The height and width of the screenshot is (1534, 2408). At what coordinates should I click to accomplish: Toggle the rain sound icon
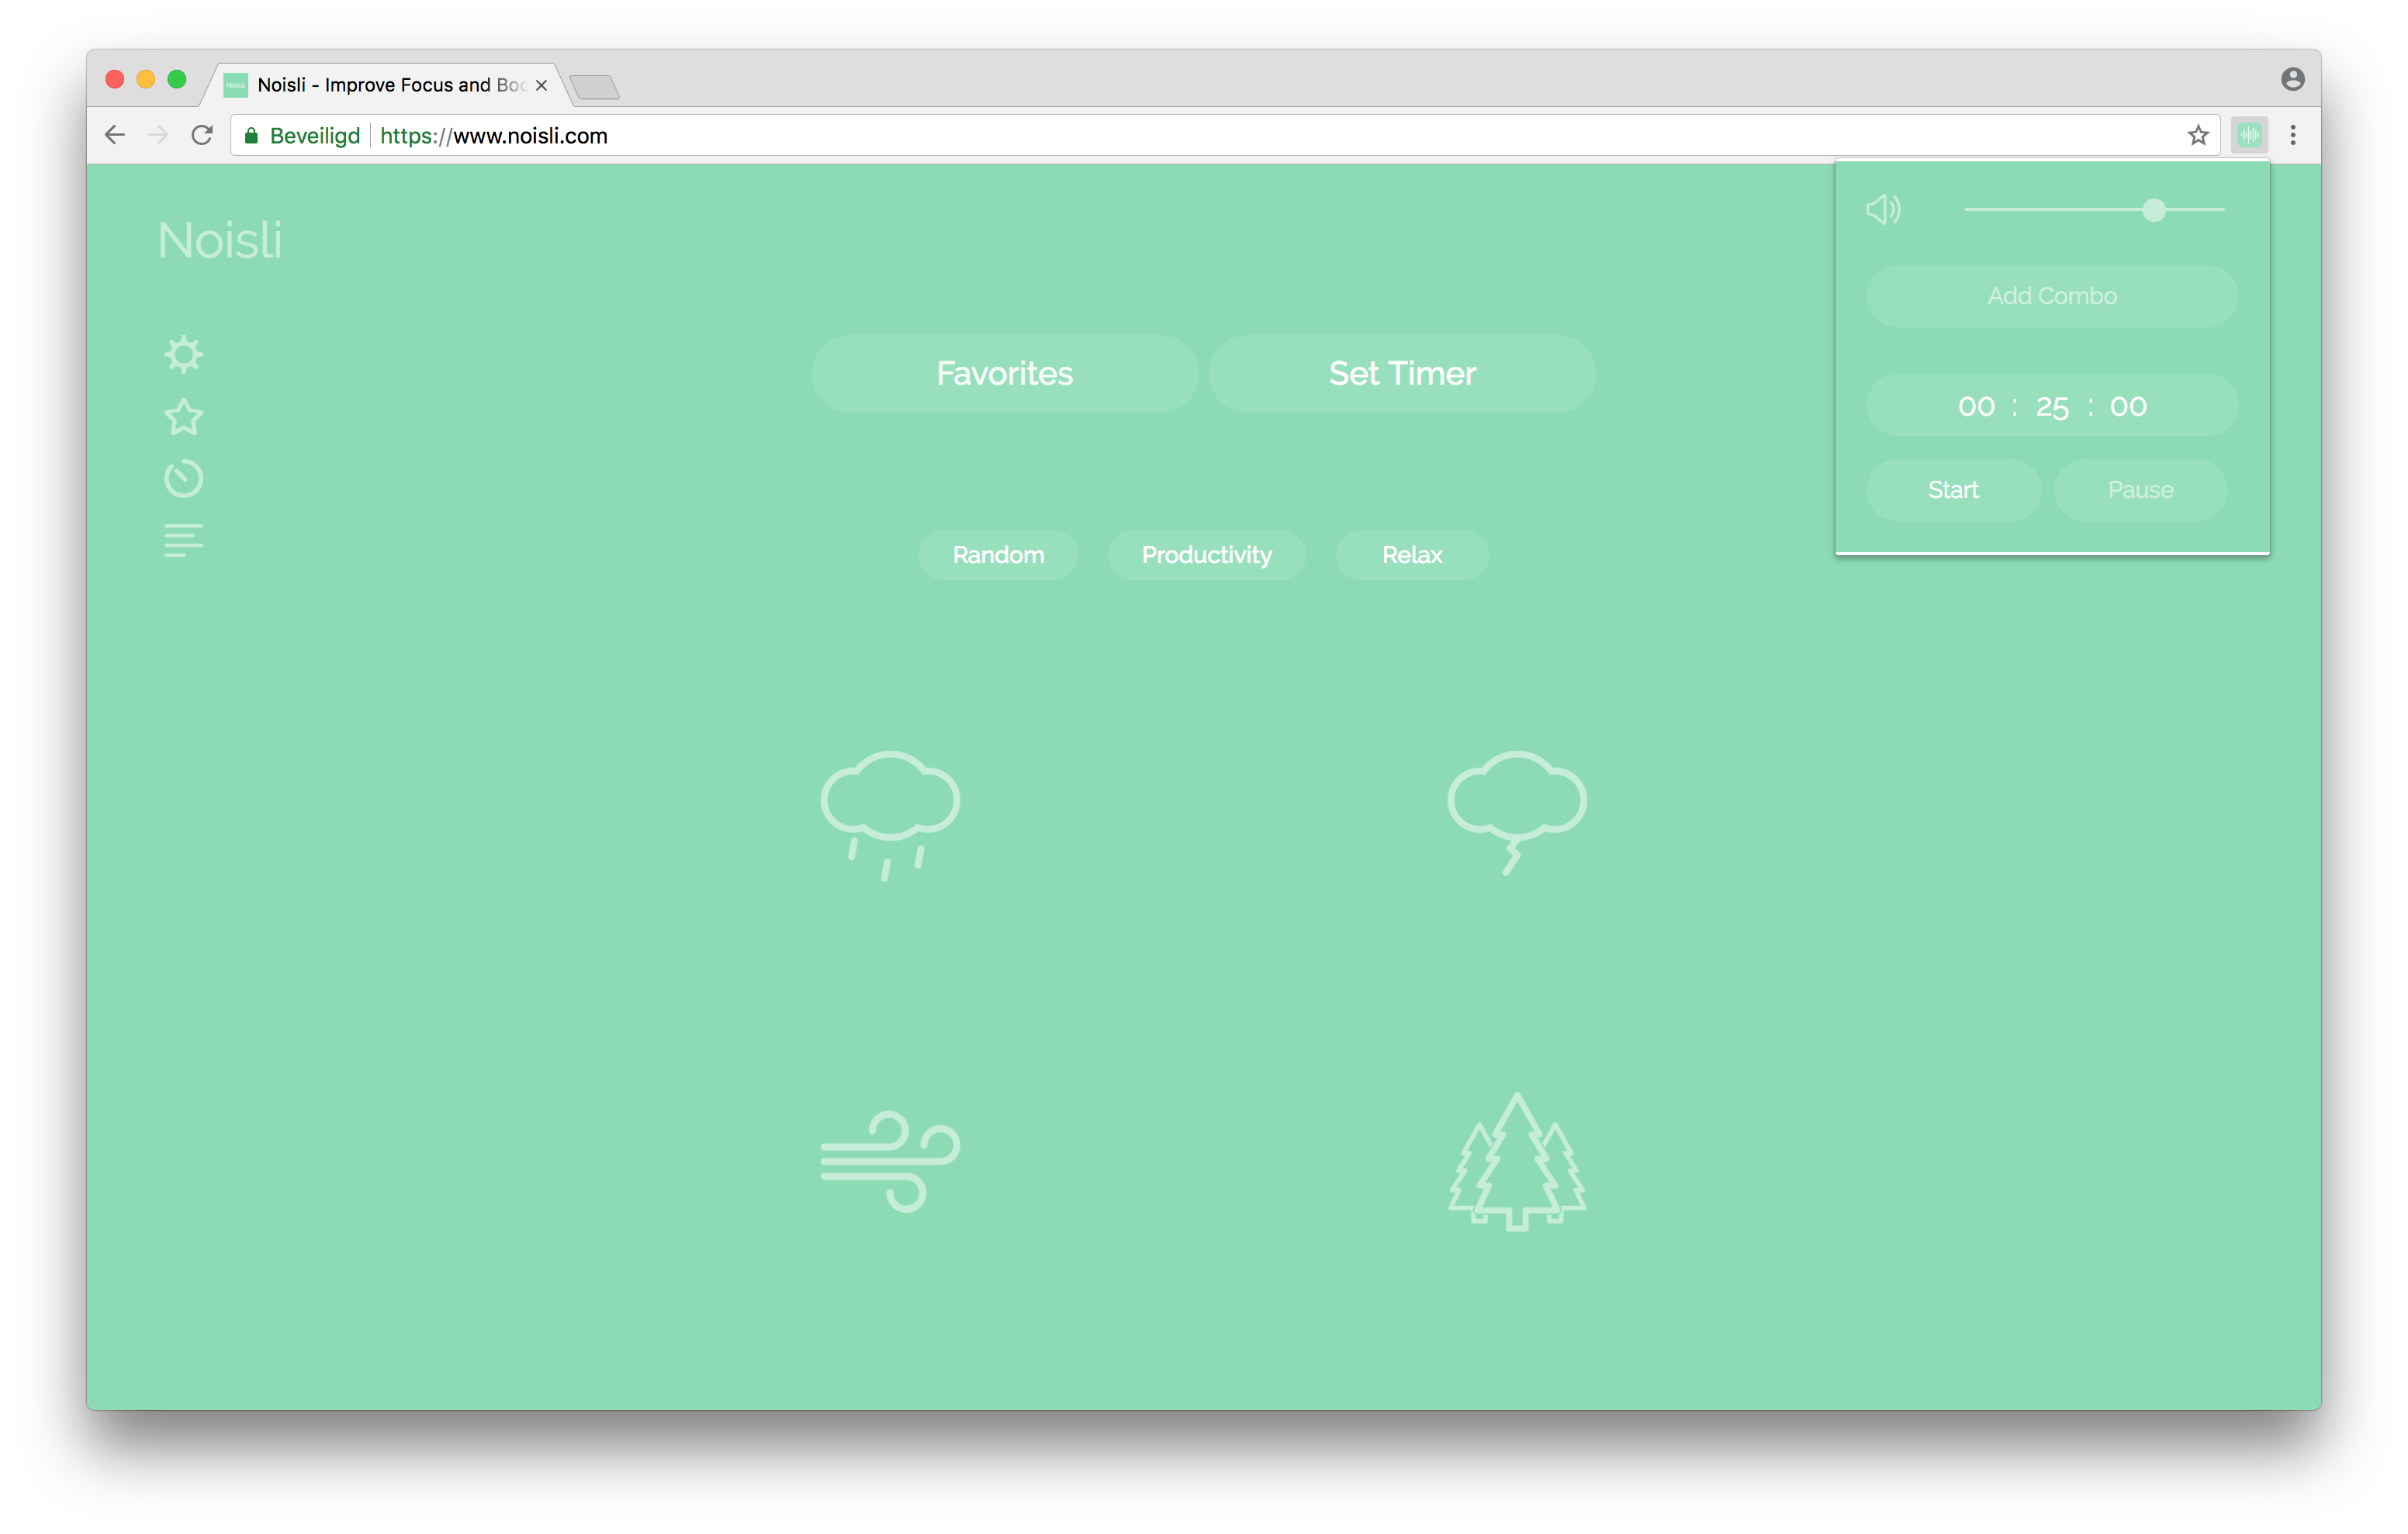tap(890, 813)
